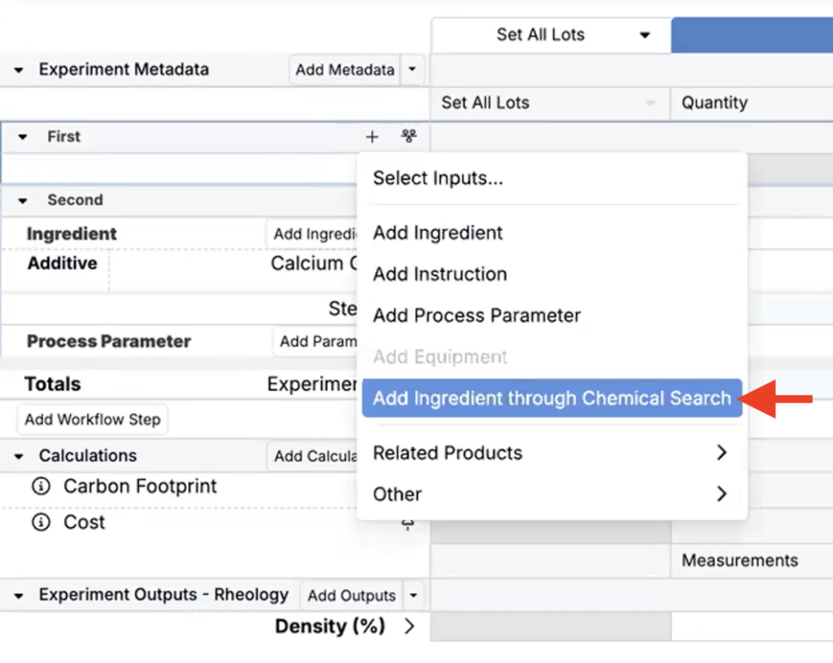Open the top Set All Lots dropdown
833x663 pixels.
644,35
